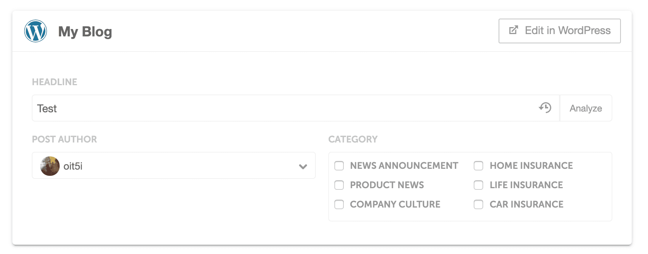
Task: Click the external link icon
Action: tap(513, 30)
